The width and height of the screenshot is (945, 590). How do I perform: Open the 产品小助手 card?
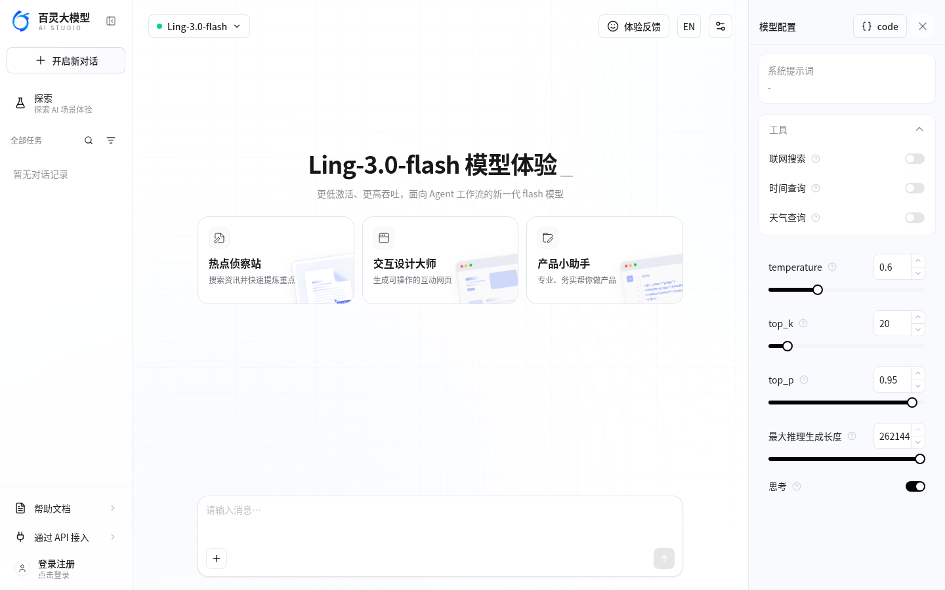604,260
